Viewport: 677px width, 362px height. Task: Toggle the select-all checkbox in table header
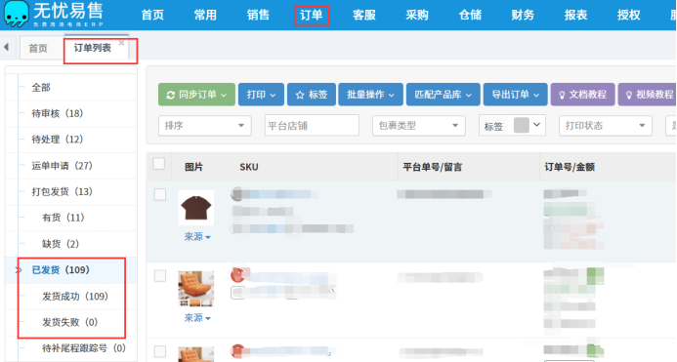click(x=159, y=164)
